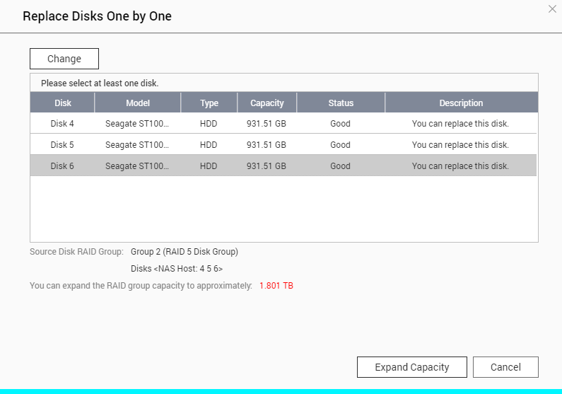562x394 pixels.
Task: Click Disk 4 status Good
Action: click(x=340, y=124)
